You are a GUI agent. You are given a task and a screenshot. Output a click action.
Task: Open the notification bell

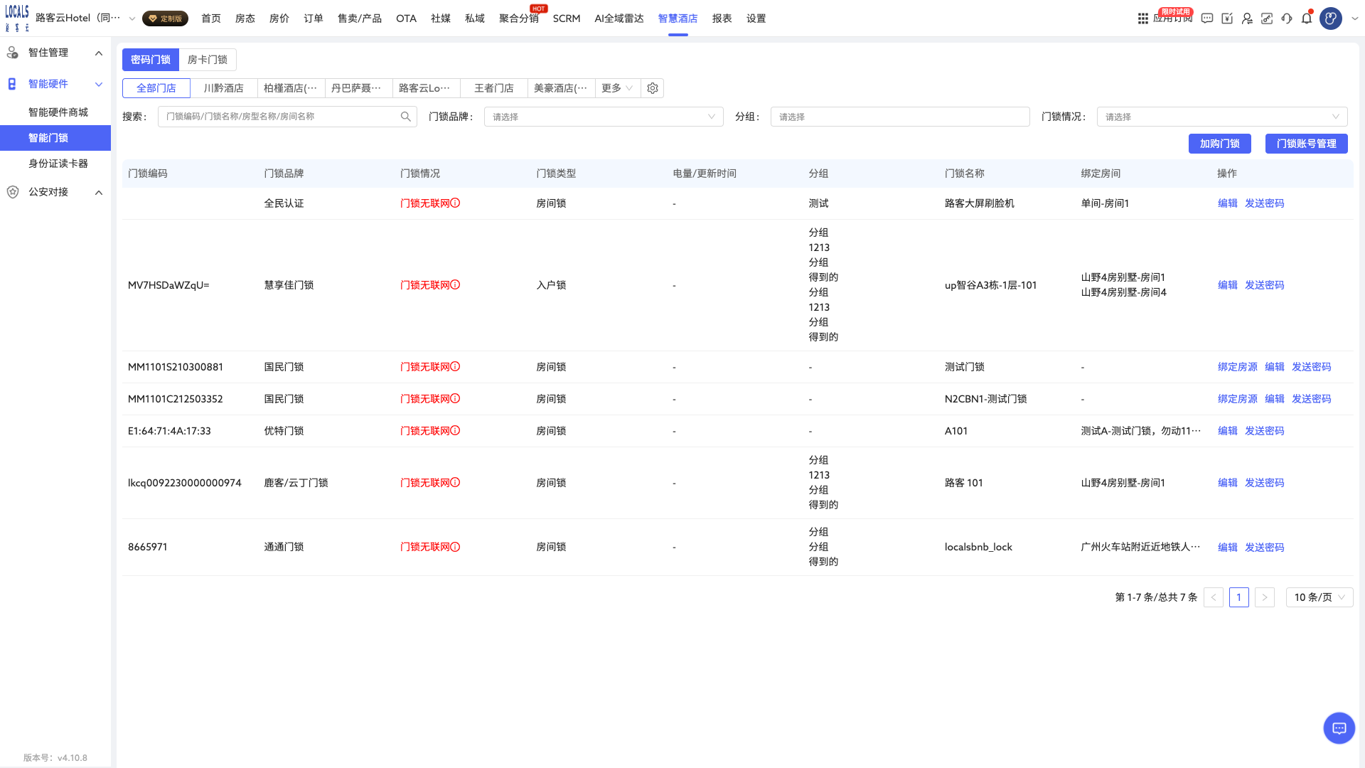tap(1307, 18)
